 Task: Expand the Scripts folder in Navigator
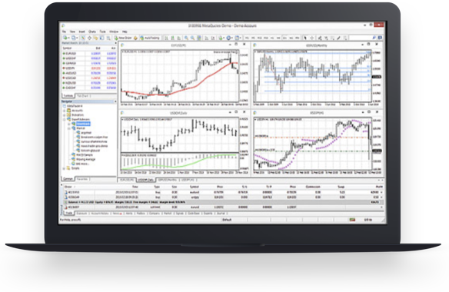pos(64,168)
